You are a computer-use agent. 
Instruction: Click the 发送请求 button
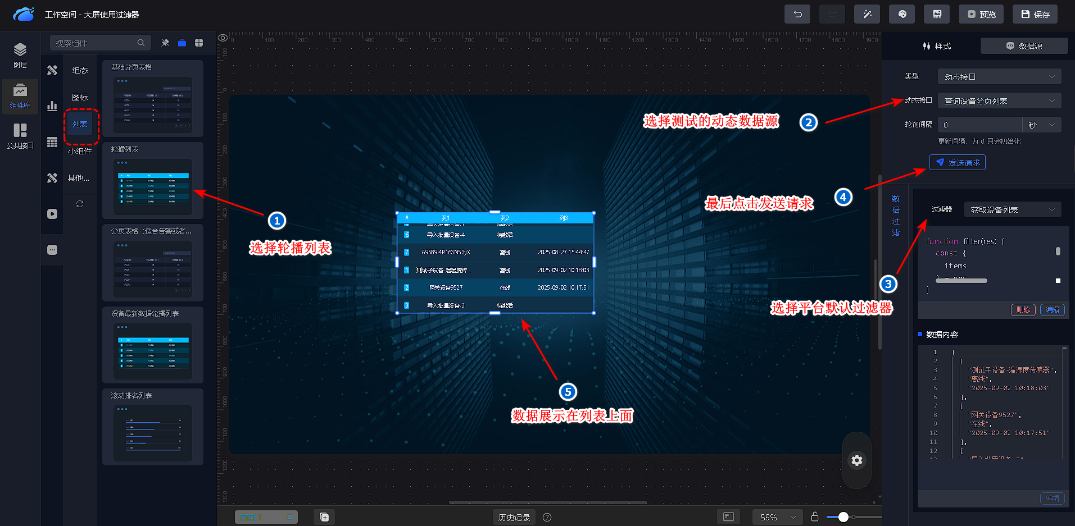point(957,163)
